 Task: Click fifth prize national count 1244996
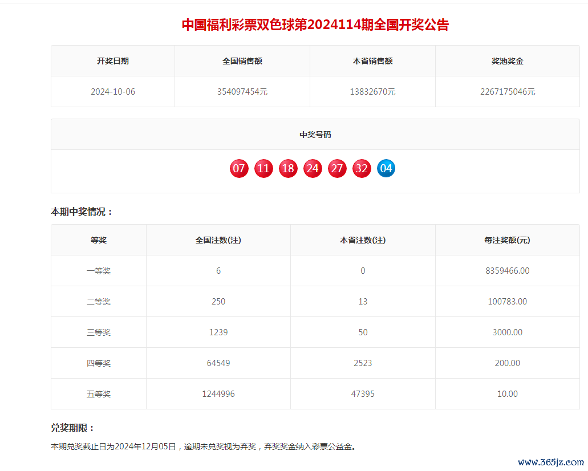pyautogui.click(x=218, y=394)
